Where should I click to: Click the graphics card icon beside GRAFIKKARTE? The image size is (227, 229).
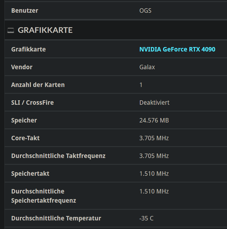[11, 30]
